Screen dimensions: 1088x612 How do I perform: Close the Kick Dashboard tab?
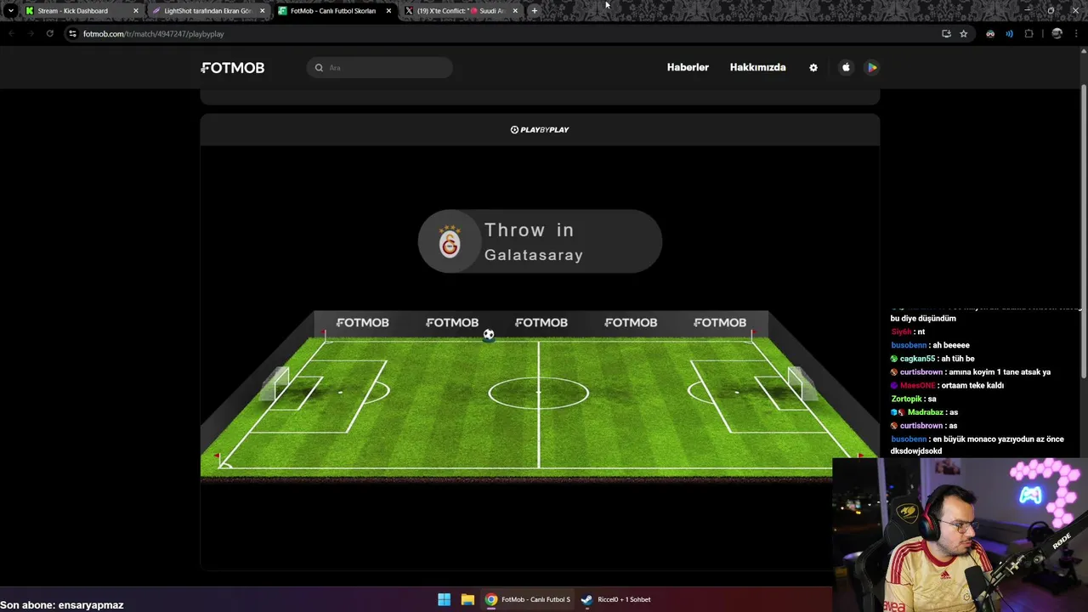click(135, 11)
